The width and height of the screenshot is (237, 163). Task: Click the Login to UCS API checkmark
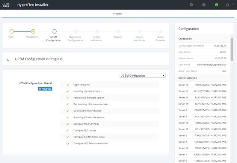coord(68,85)
